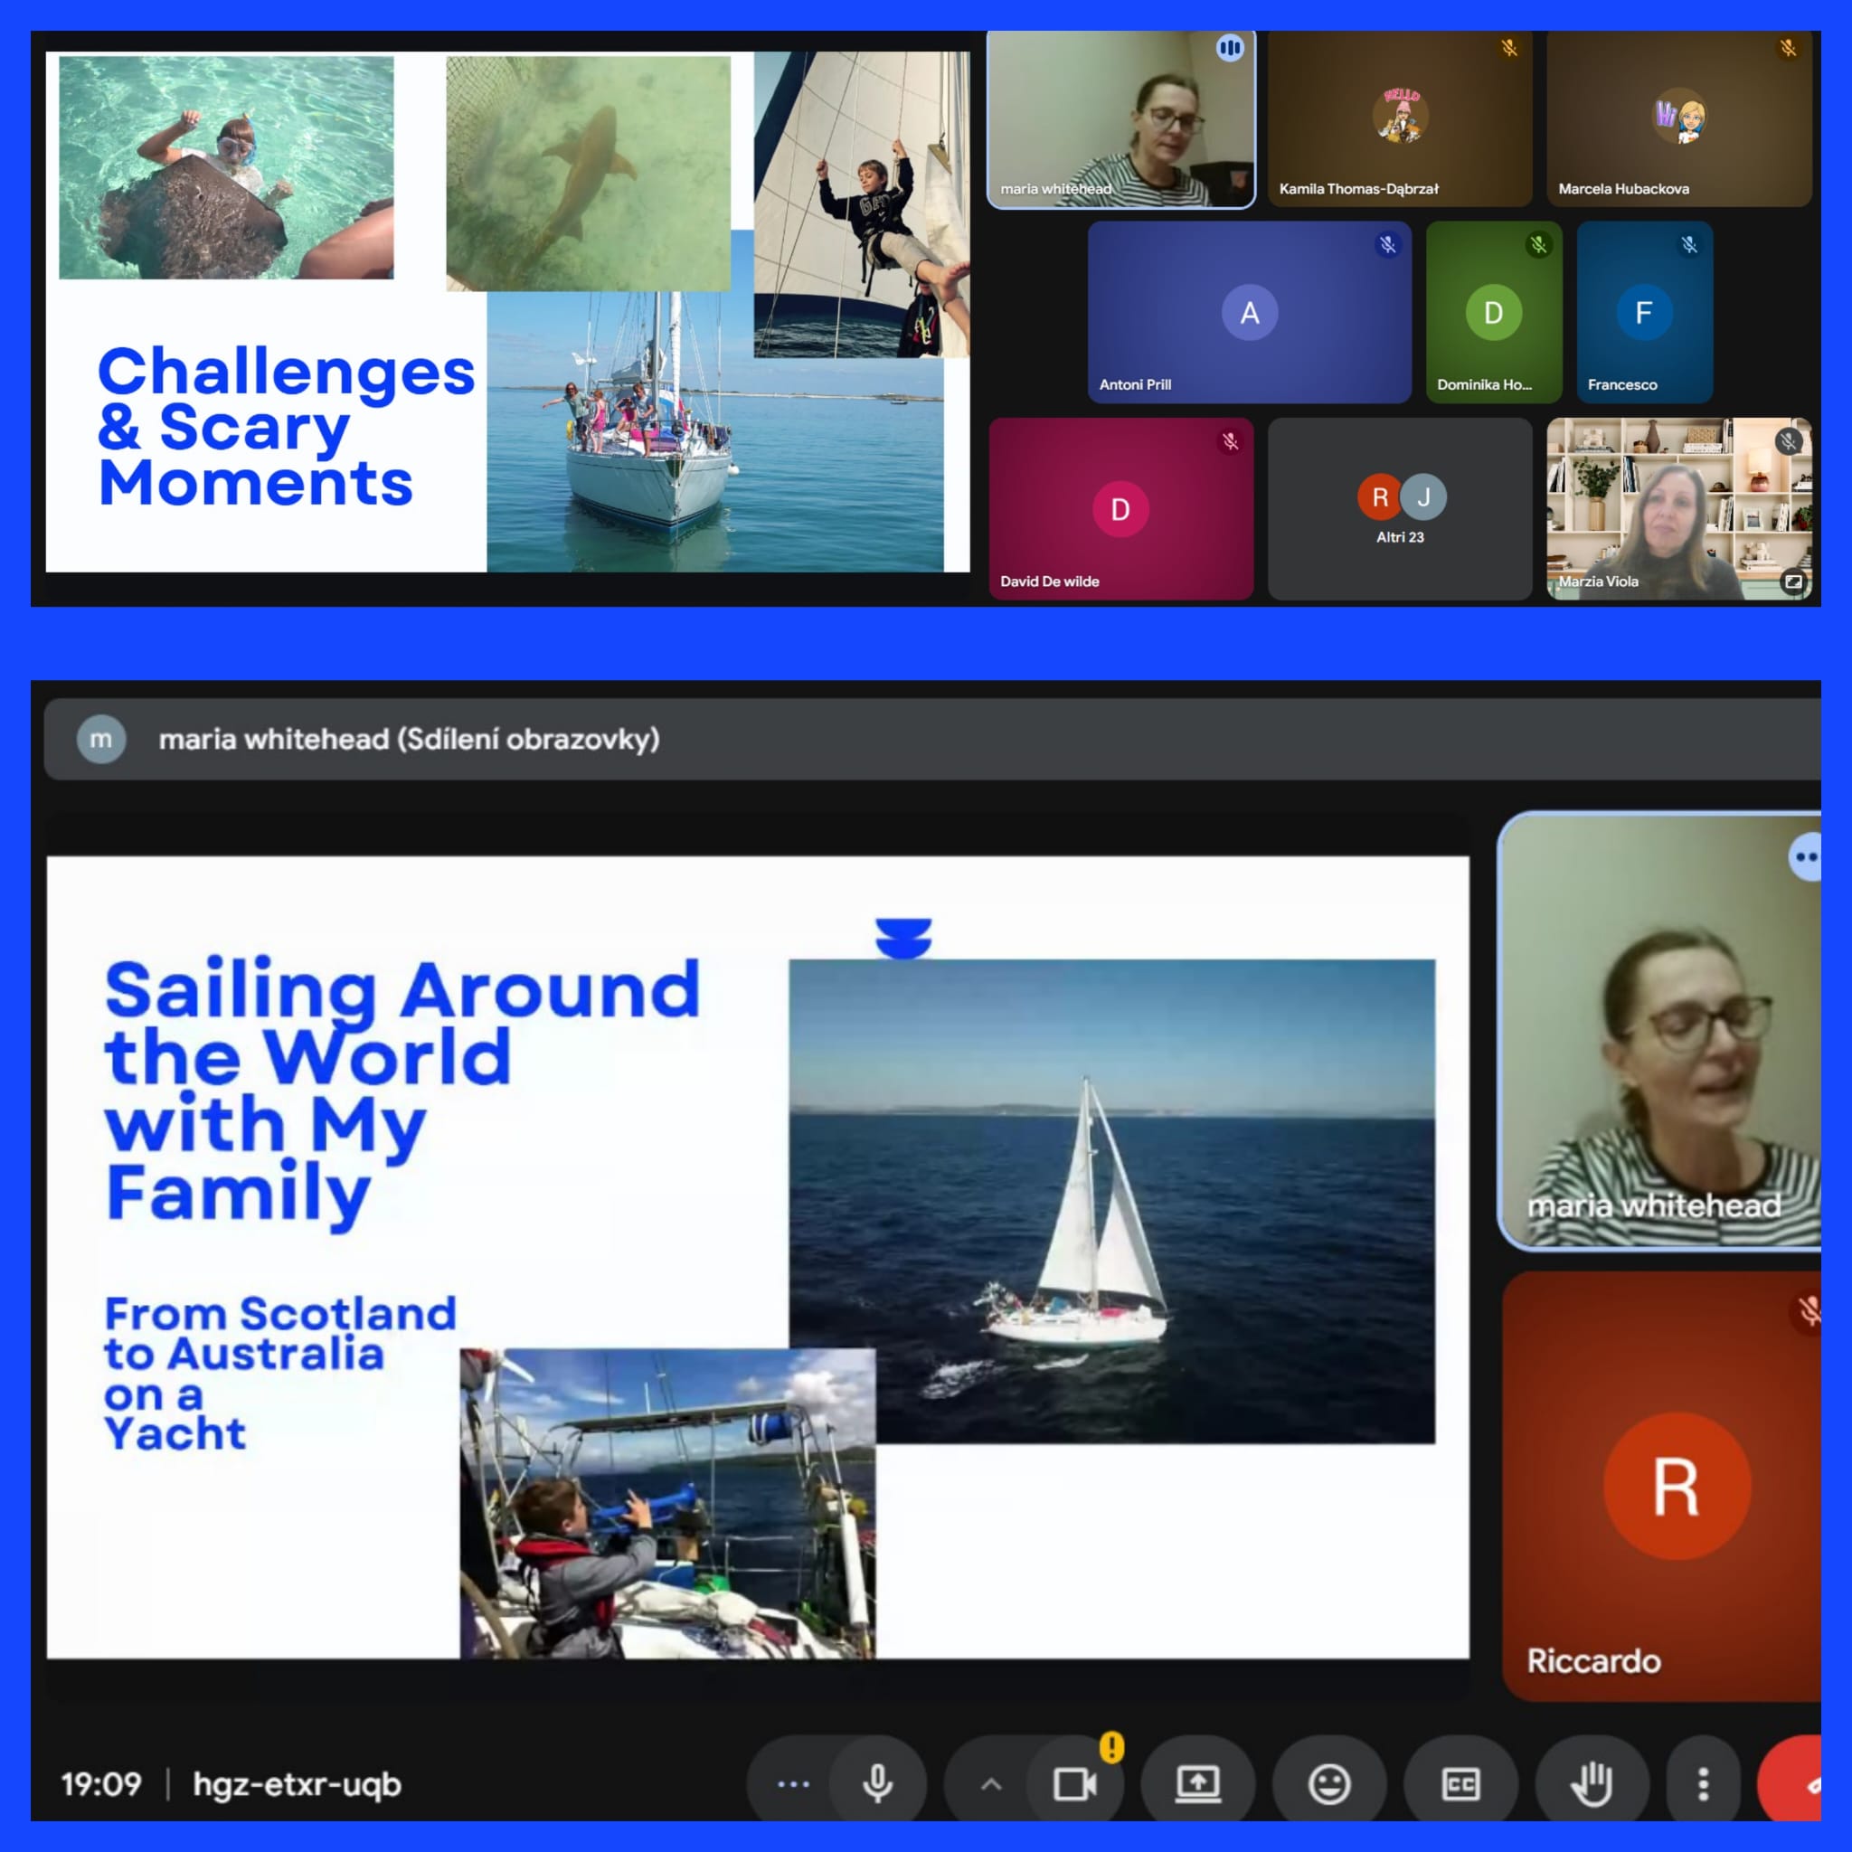
Task: Expand camera options chevron arrow
Action: click(x=991, y=1784)
